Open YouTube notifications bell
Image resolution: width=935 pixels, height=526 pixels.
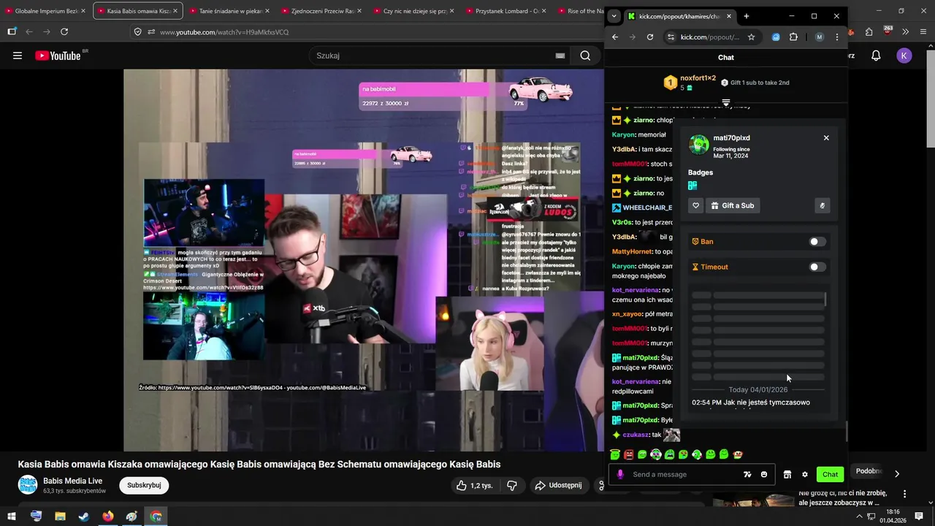pyautogui.click(x=876, y=56)
